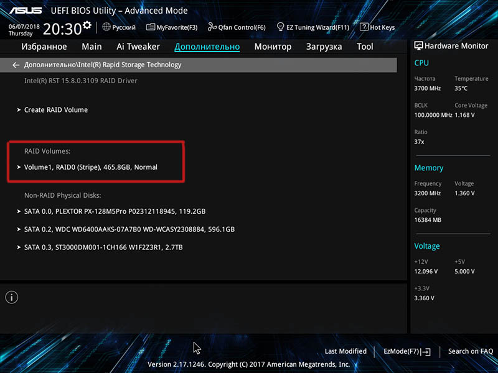This screenshot has height=373, width=498.
Task: Click the Hardware Monitor title
Action: (456, 46)
